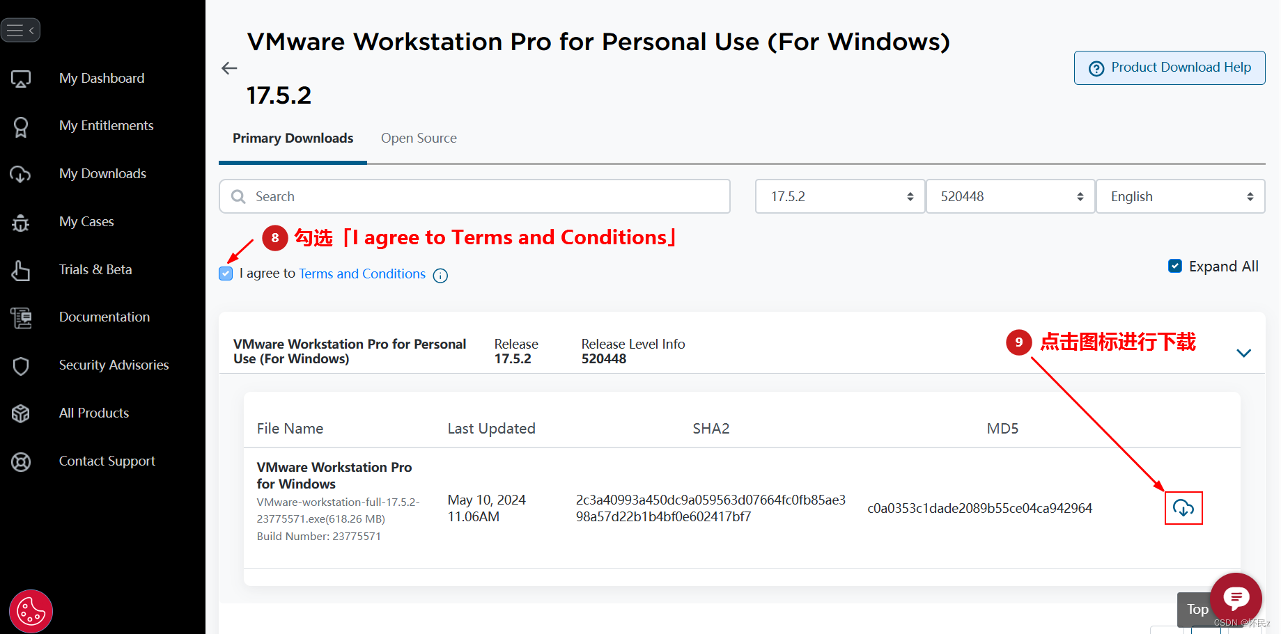Open the 17.5.2 version dropdown
This screenshot has height=634, width=1281.
[840, 196]
